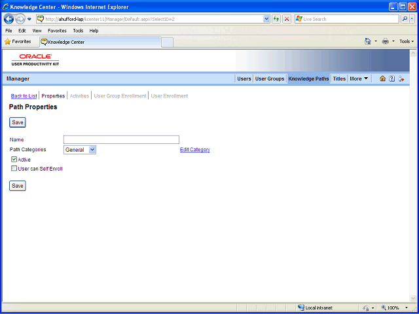The width and height of the screenshot is (419, 314).
Task: Open the File menu
Action: [9, 31]
